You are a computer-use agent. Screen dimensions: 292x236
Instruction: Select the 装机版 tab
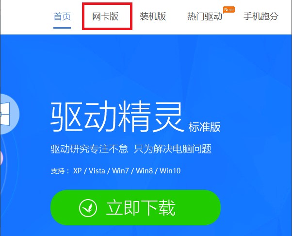pos(153,17)
